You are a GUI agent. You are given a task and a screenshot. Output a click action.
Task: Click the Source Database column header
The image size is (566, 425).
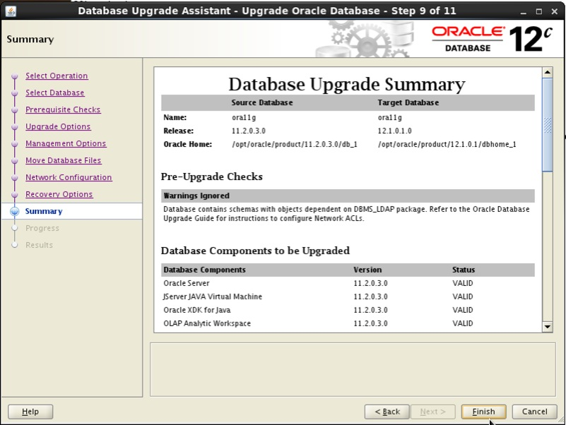click(x=262, y=103)
